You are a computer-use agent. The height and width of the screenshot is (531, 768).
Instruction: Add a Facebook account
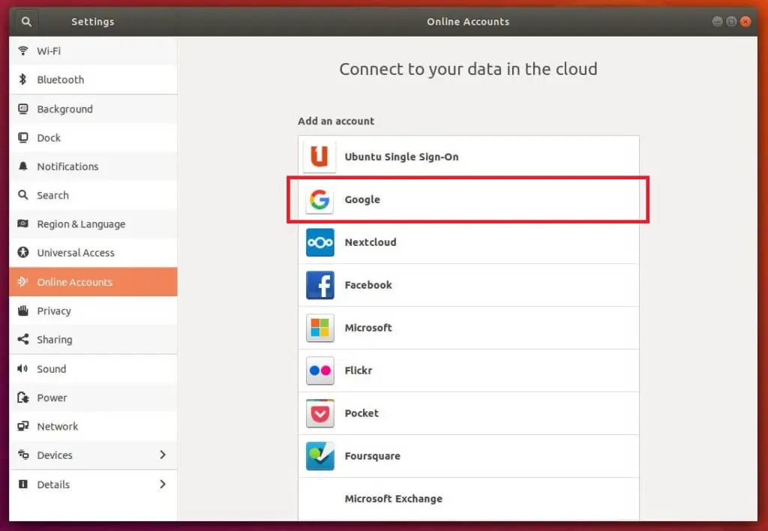(x=468, y=285)
